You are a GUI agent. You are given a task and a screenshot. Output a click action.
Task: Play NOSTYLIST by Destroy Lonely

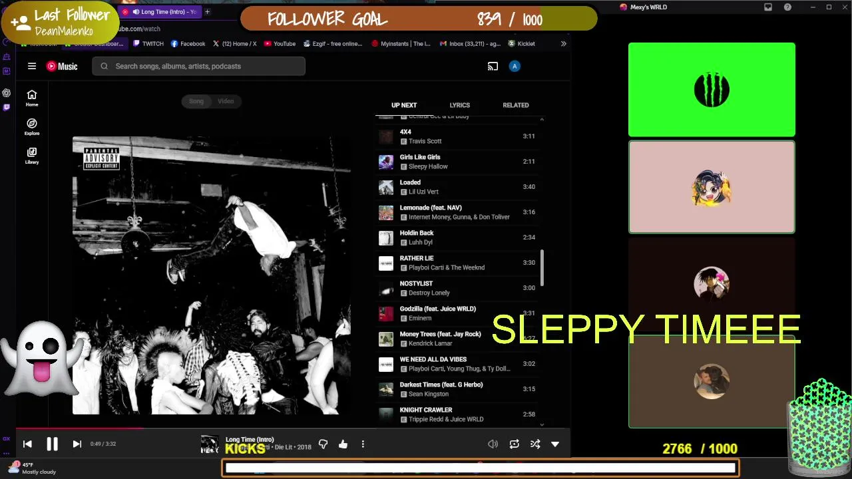[x=457, y=288]
